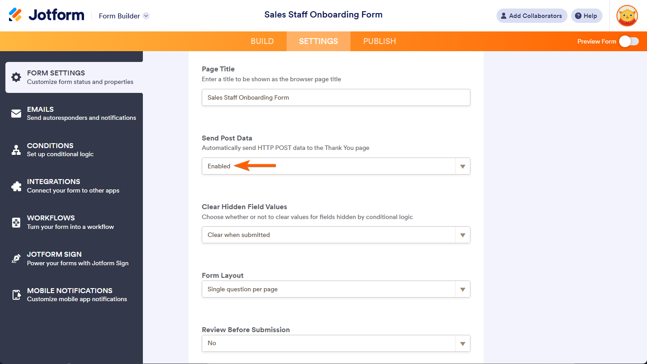This screenshot has width=647, height=364.
Task: Expand the Review Before Submission dropdown
Action: click(462, 343)
